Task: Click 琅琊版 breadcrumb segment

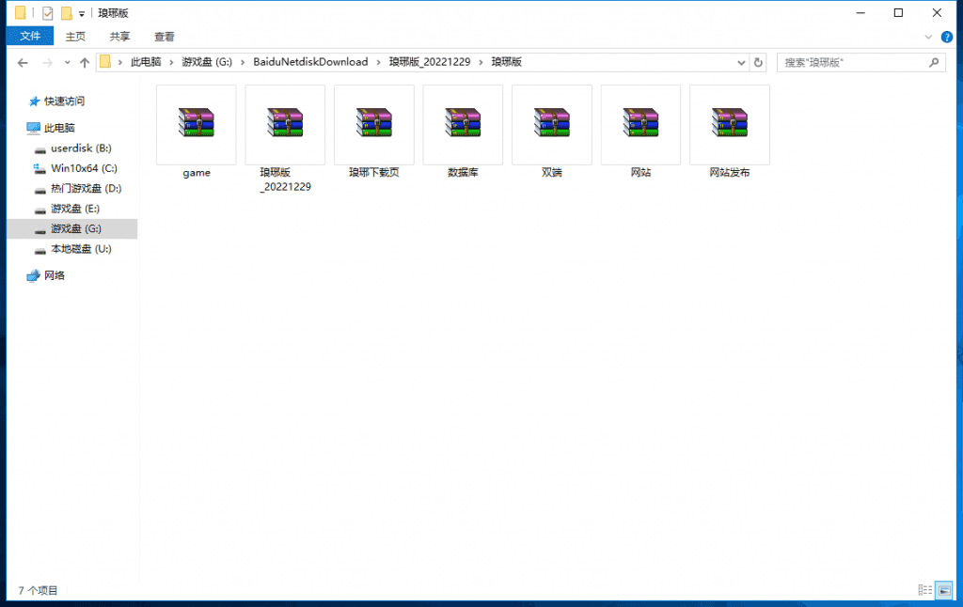Action: click(507, 62)
